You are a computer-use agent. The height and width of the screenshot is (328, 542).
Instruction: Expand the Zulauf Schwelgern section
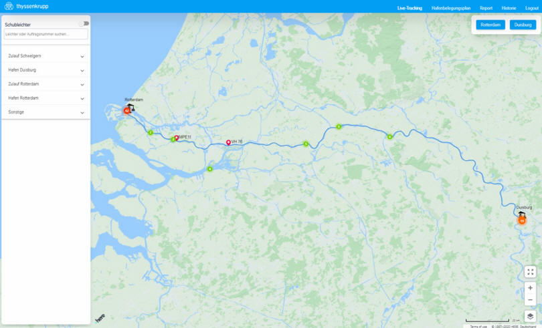click(x=46, y=56)
